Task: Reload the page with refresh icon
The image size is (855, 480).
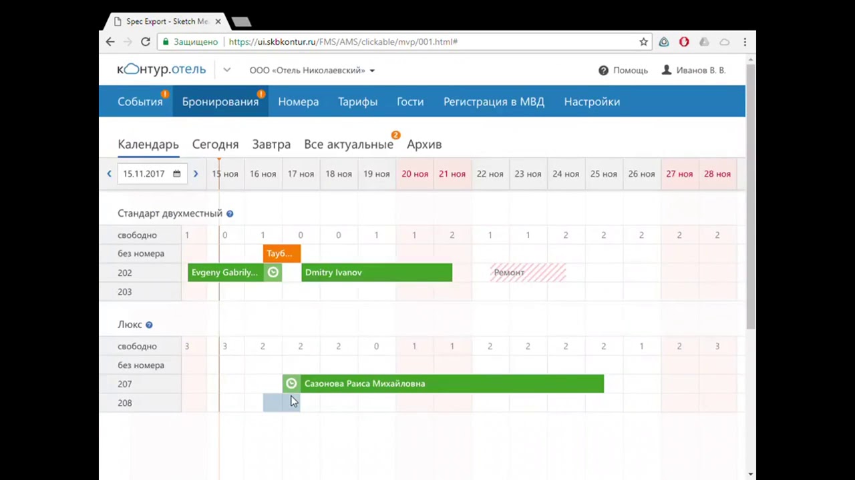Action: coord(145,41)
